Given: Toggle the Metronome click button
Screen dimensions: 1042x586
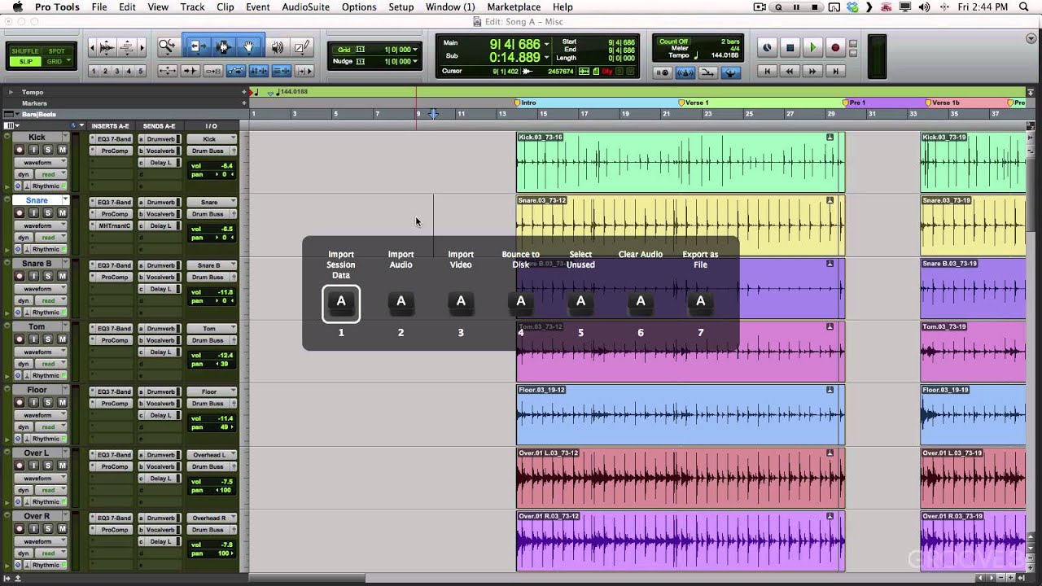Looking at the screenshot, I should [685, 72].
